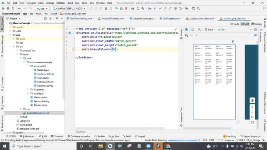
Task: Toggle the Resource Manager side panel
Action: [x=2, y=46]
